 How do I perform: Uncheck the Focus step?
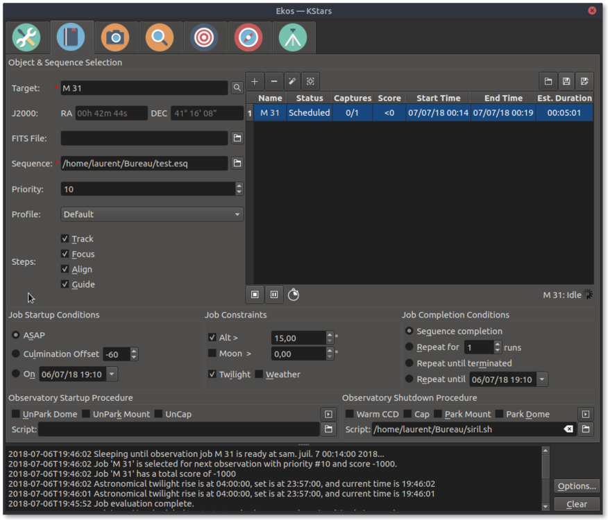tap(65, 254)
